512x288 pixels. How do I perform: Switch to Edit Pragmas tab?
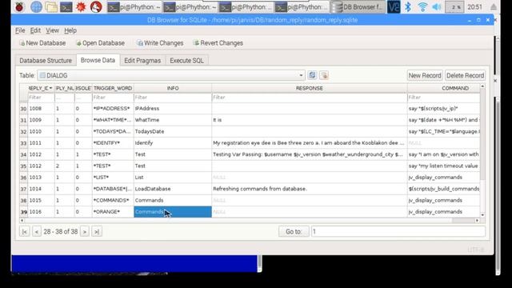click(142, 61)
